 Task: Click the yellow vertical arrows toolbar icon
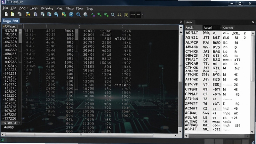[119, 15]
